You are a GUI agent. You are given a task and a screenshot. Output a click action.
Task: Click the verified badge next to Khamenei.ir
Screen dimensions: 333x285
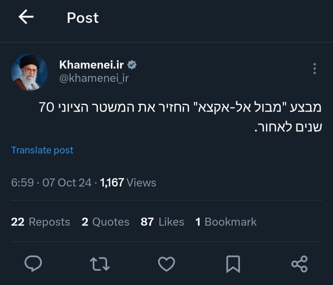coord(132,64)
